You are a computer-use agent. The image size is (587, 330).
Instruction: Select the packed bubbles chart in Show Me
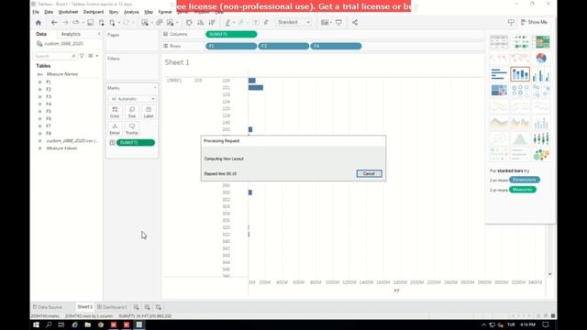click(541, 155)
